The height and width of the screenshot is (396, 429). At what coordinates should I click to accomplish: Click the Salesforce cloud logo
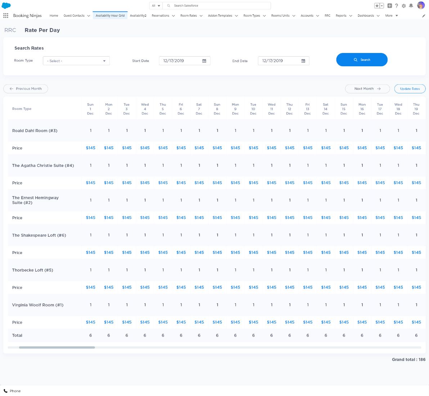(x=6, y=5)
